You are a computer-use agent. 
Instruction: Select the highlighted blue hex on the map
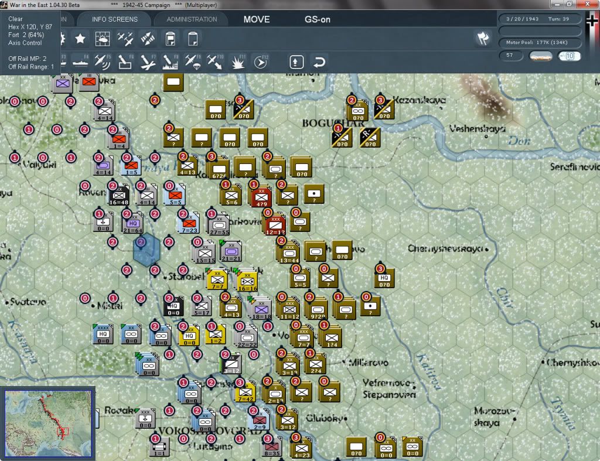coord(146,250)
